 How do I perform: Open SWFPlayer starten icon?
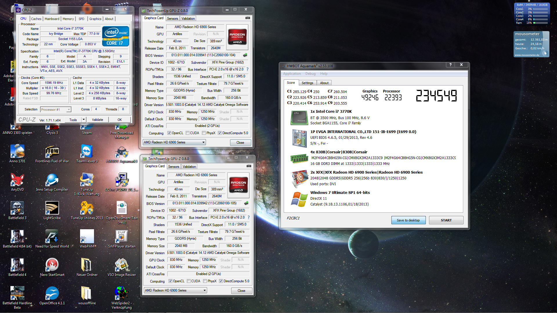[122, 238]
